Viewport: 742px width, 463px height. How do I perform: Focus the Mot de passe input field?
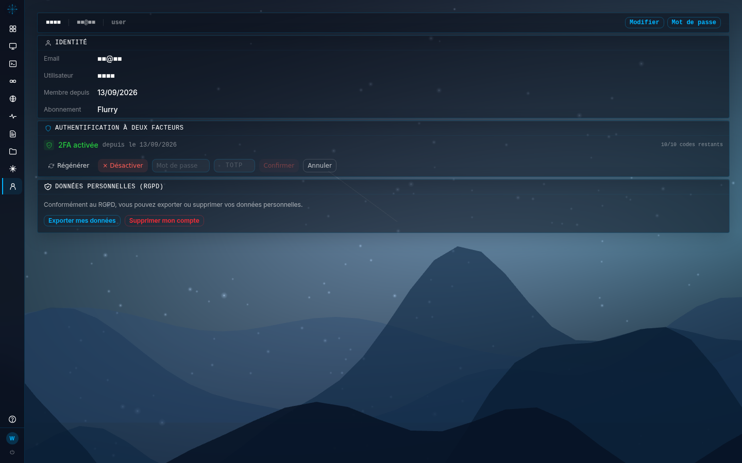[x=181, y=166]
